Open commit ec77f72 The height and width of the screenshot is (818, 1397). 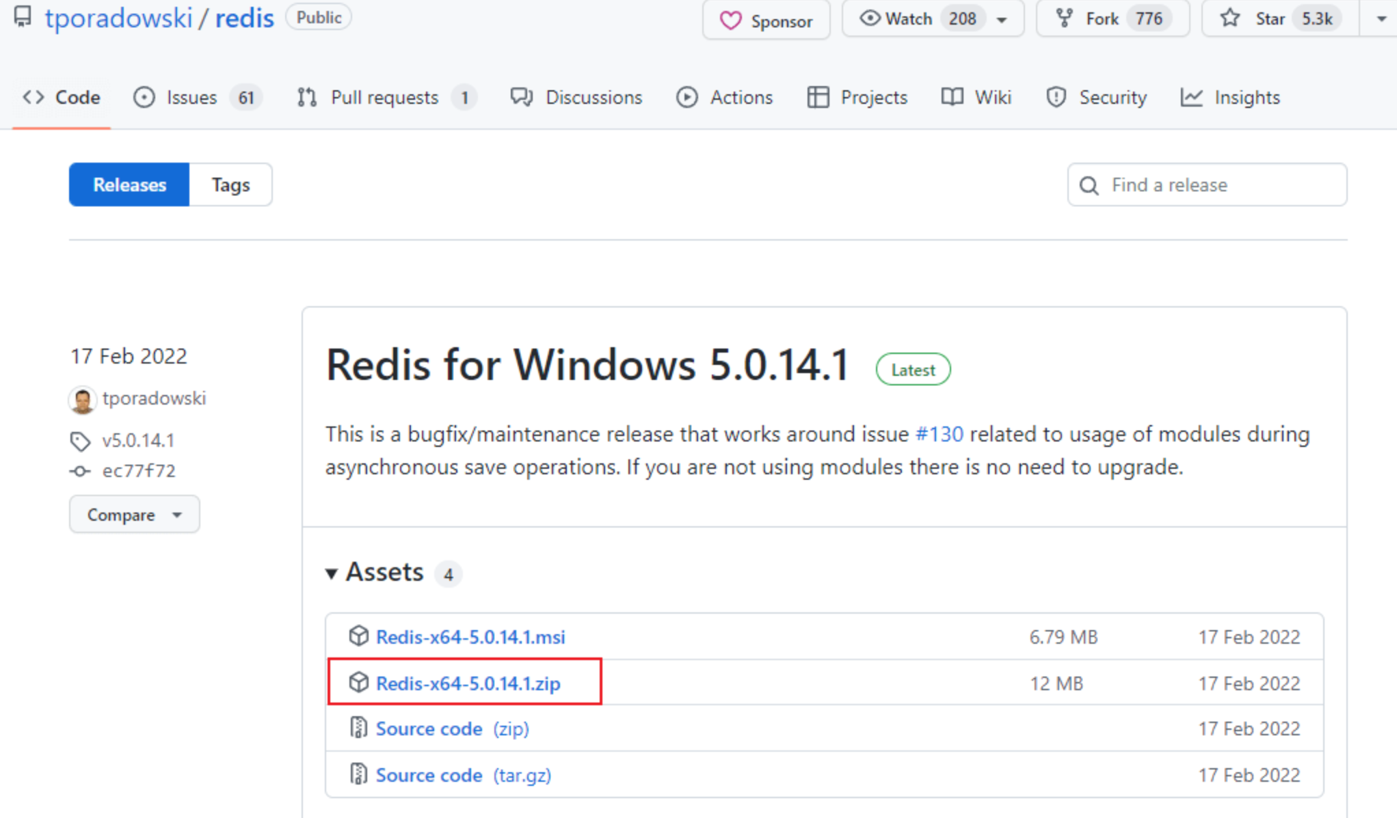coord(139,471)
